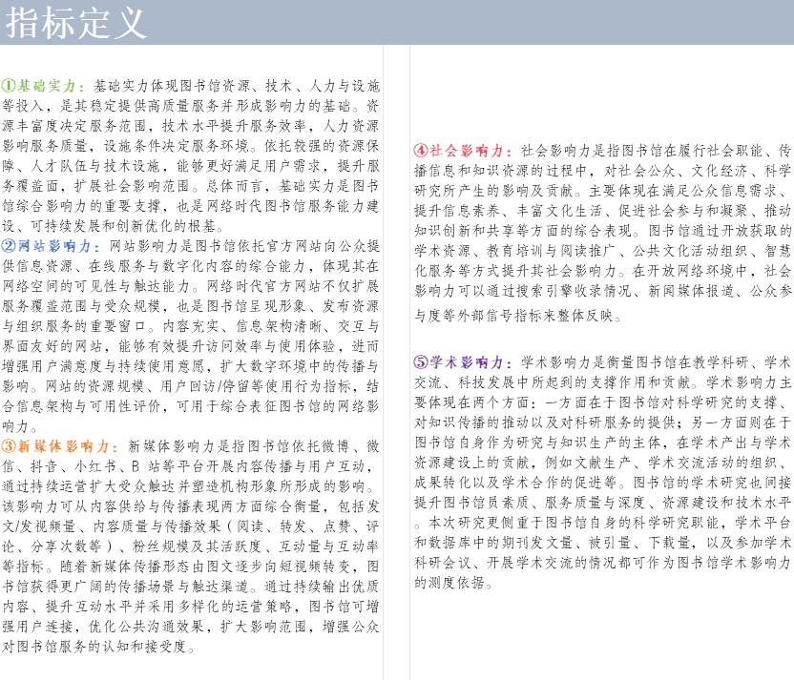This screenshot has width=794, height=680.
Task: Click the orange circled number ③ marker
Action: point(8,445)
